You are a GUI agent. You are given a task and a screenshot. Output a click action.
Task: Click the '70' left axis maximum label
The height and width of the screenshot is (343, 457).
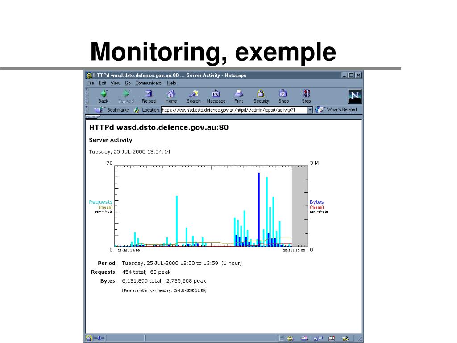[110, 163]
